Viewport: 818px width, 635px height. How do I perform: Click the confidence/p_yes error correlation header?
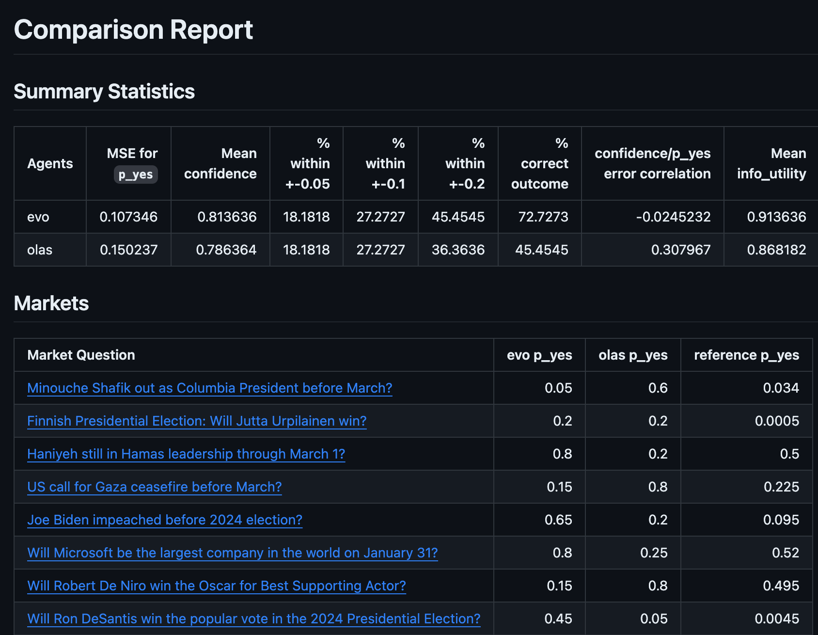(653, 163)
